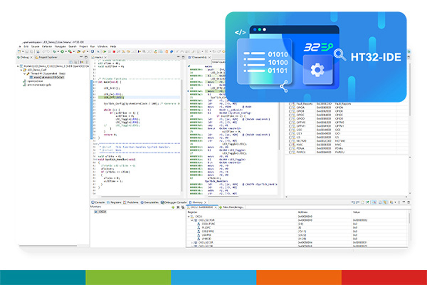Screen dimensions: 427x285
Task: Click the green Run launch icon
Action: tap(62, 52)
